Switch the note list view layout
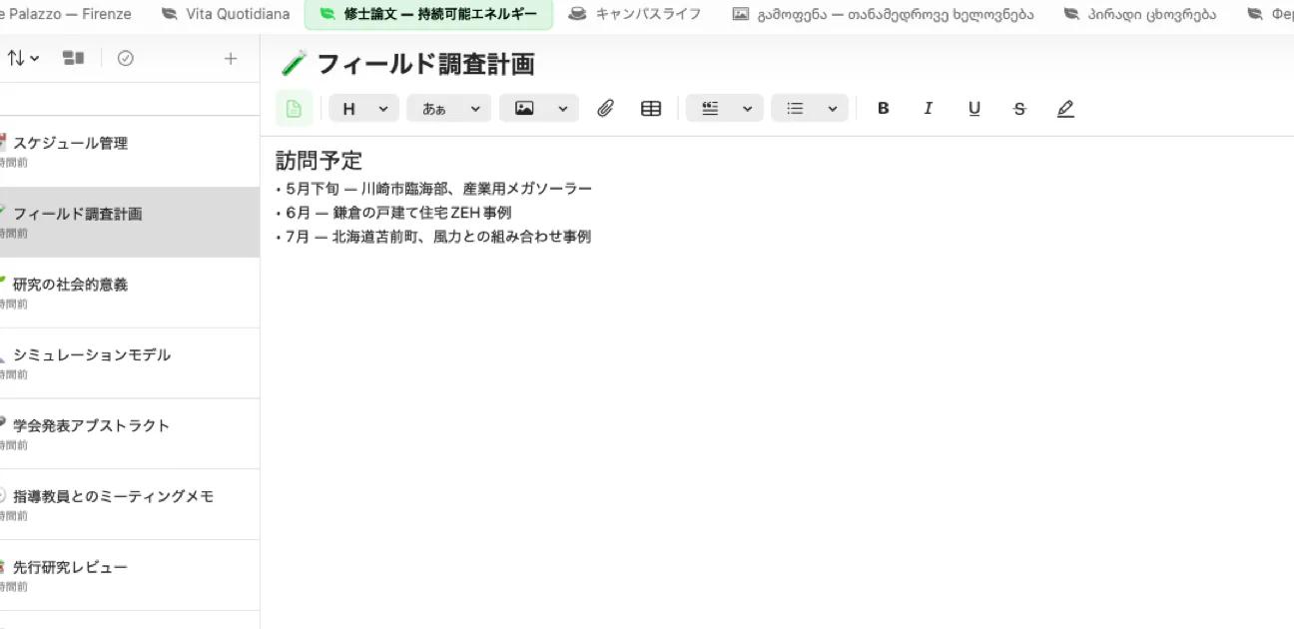1294x629 pixels. point(73,58)
